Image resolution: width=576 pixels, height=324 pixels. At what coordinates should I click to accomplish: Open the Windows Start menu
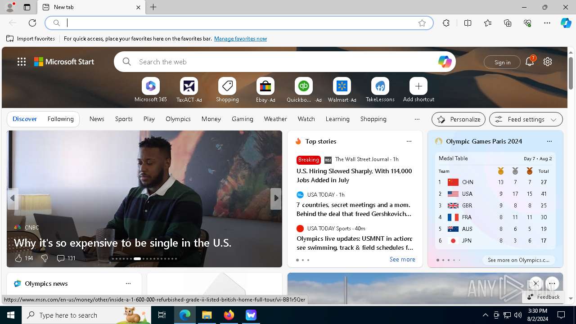click(11, 315)
